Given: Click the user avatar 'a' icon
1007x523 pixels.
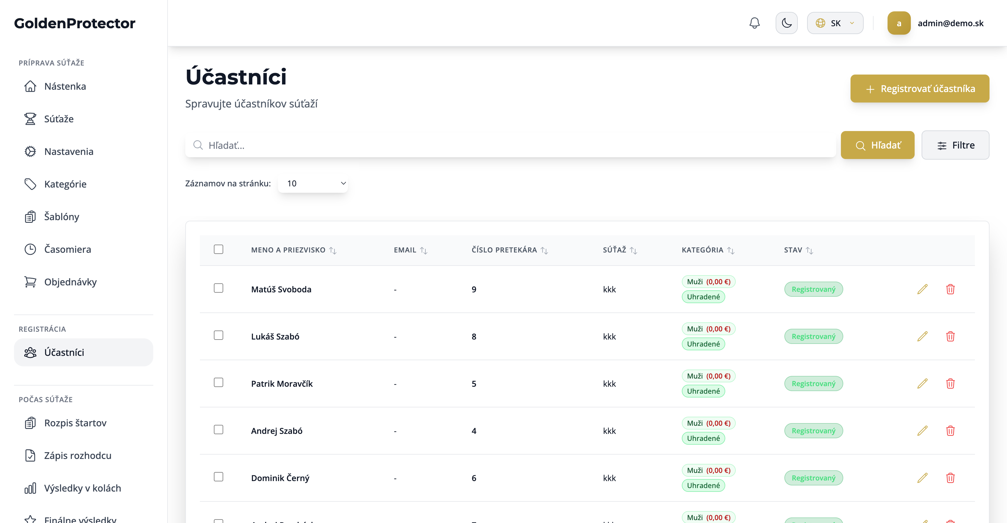Looking at the screenshot, I should (899, 23).
